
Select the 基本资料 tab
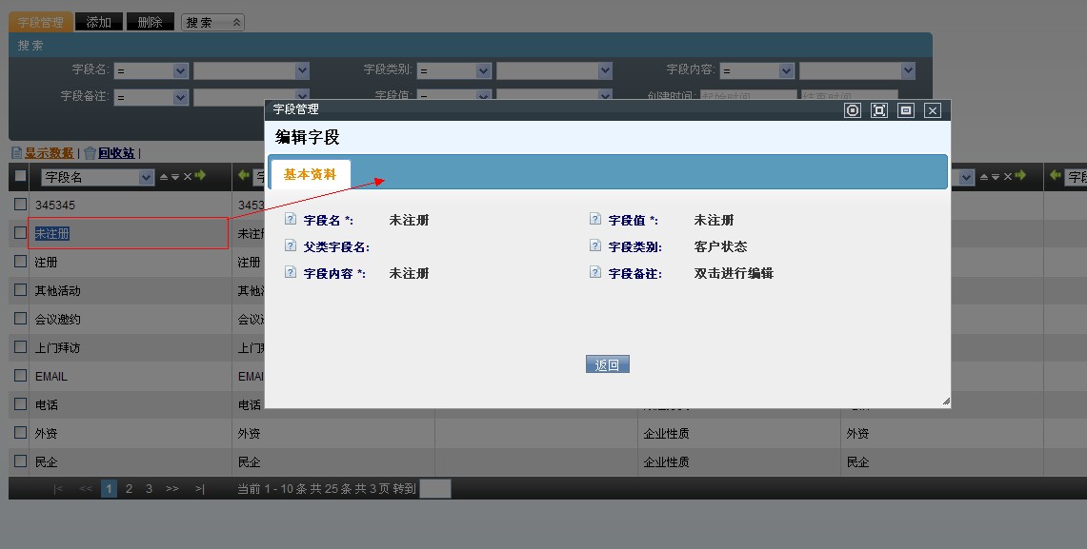coord(310,175)
